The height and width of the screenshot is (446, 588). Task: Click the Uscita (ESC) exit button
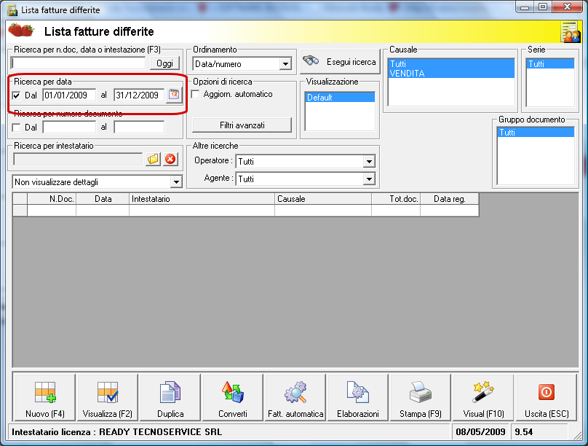[547, 398]
